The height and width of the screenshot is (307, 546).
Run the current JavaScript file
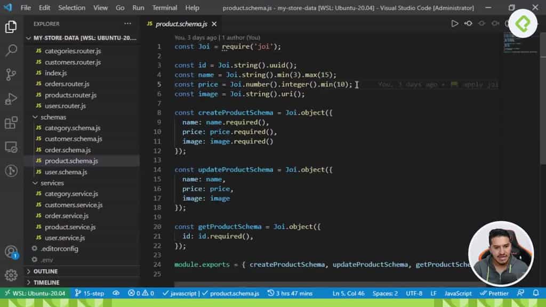click(x=455, y=23)
